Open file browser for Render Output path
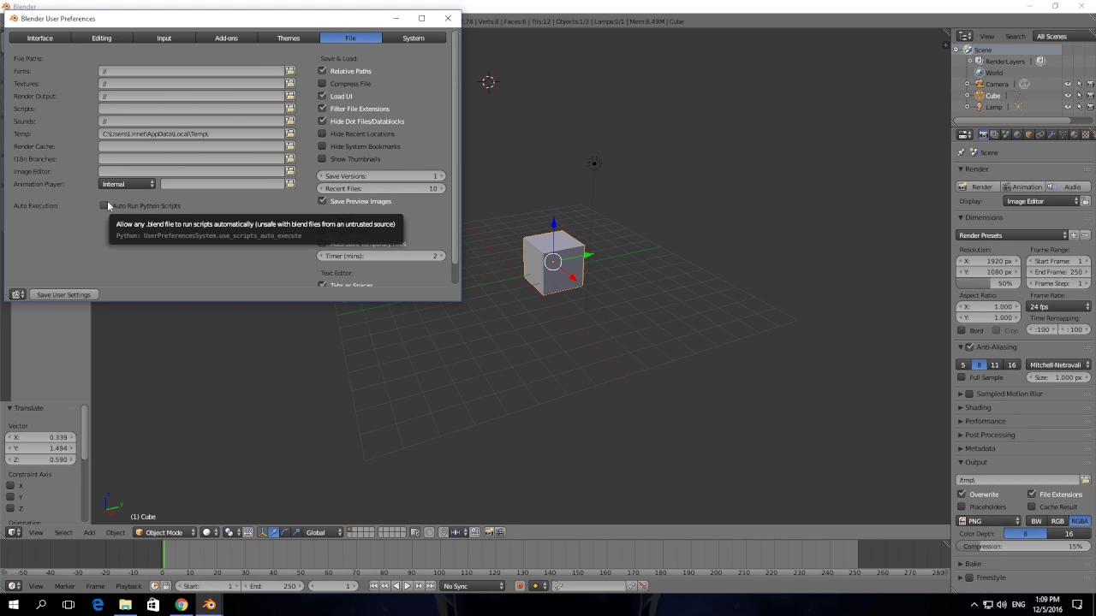 click(290, 96)
